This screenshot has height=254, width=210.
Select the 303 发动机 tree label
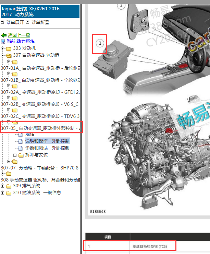pyautogui.click(x=24, y=48)
